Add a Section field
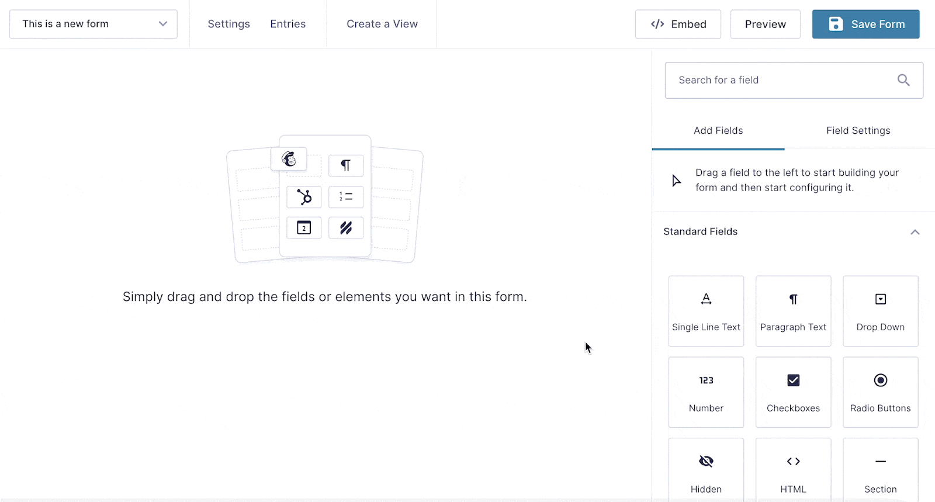Image resolution: width=935 pixels, height=502 pixels. click(880, 470)
